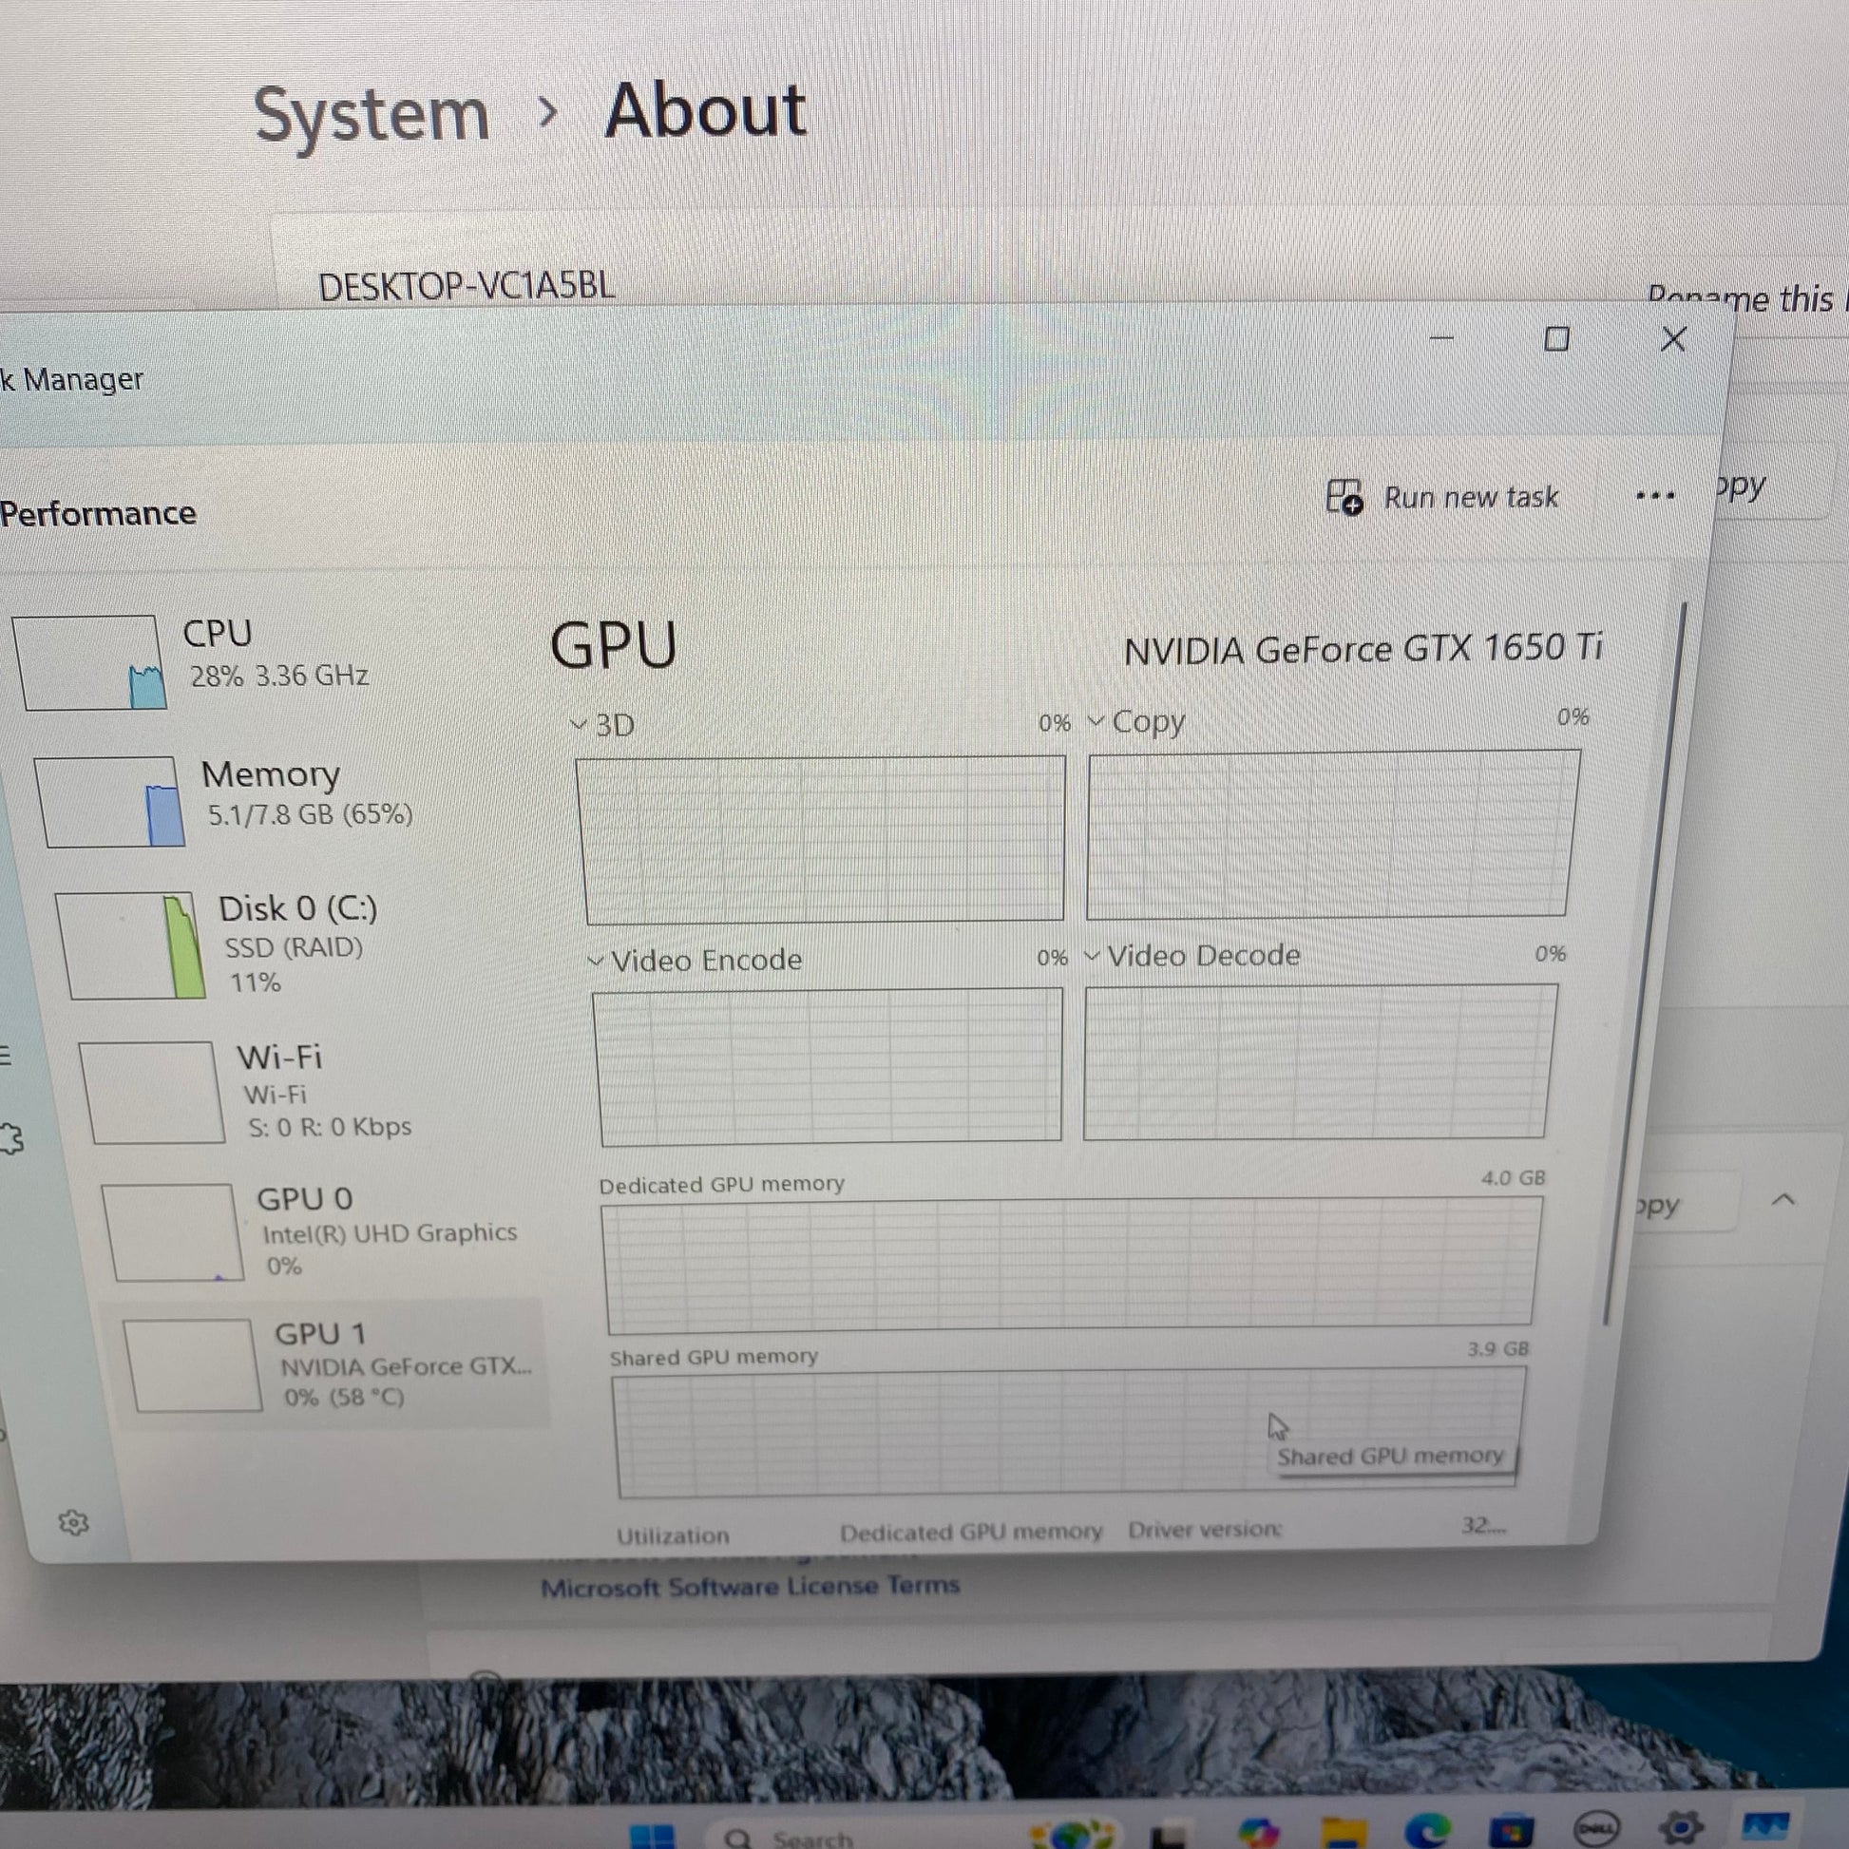Click the Run new task icon
This screenshot has height=1849, width=1849.
1344,498
